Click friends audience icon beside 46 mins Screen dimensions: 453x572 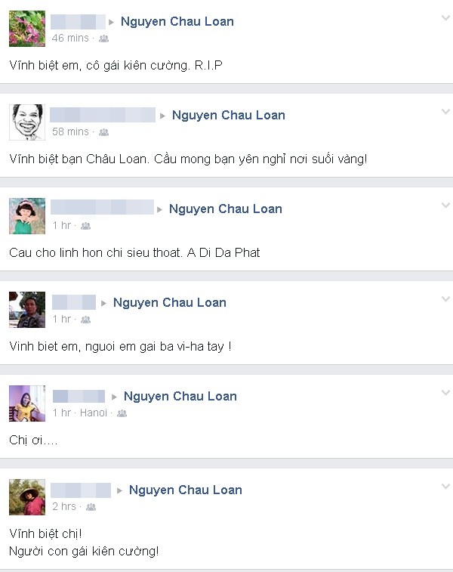pos(104,39)
